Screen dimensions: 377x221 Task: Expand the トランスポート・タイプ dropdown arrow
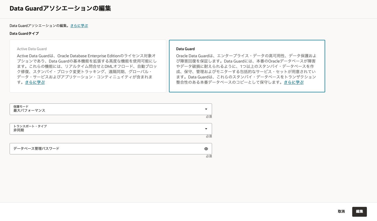click(206, 129)
